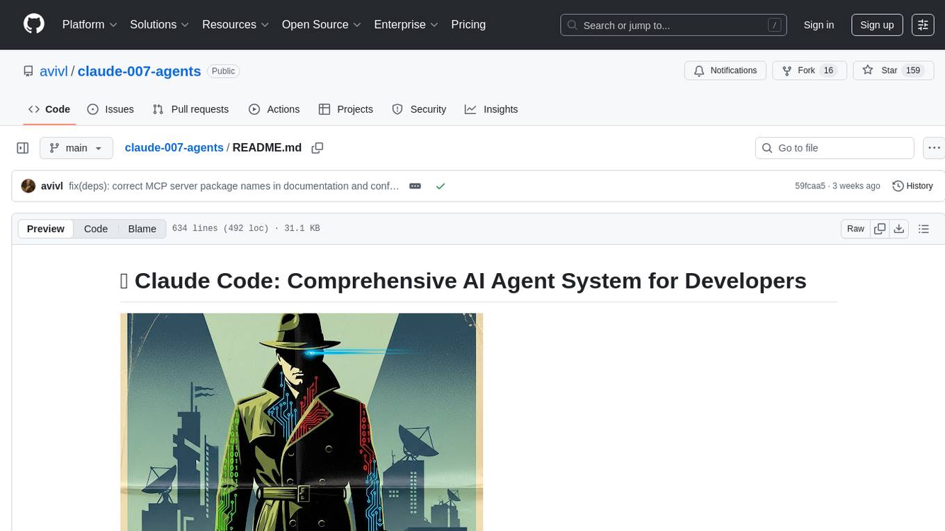The image size is (945, 531).
Task: Open the claude-007-agents repository link
Action: click(x=139, y=71)
